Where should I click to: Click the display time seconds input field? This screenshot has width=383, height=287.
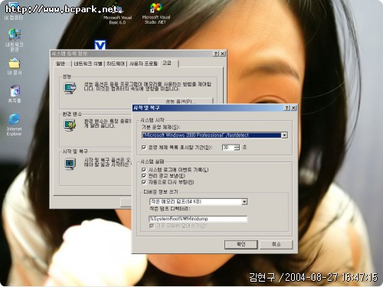click(228, 148)
